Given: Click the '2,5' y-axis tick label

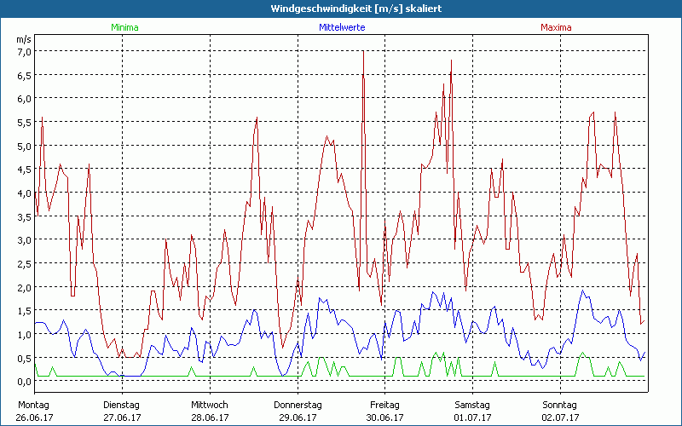Looking at the screenshot, I should (x=24, y=263).
